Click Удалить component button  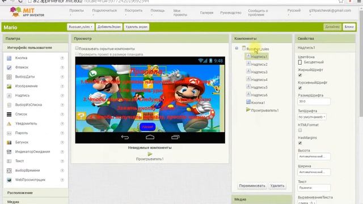click(277, 186)
